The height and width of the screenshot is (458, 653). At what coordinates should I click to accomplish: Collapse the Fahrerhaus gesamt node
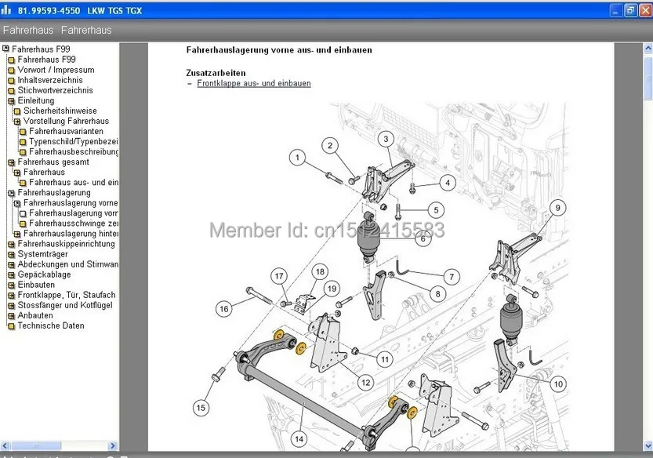[x=11, y=162]
